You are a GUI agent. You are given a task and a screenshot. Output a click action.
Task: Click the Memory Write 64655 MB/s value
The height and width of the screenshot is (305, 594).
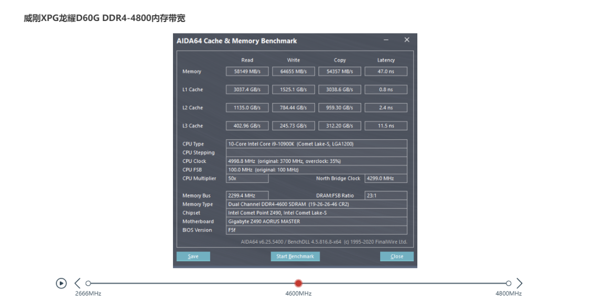293,71
